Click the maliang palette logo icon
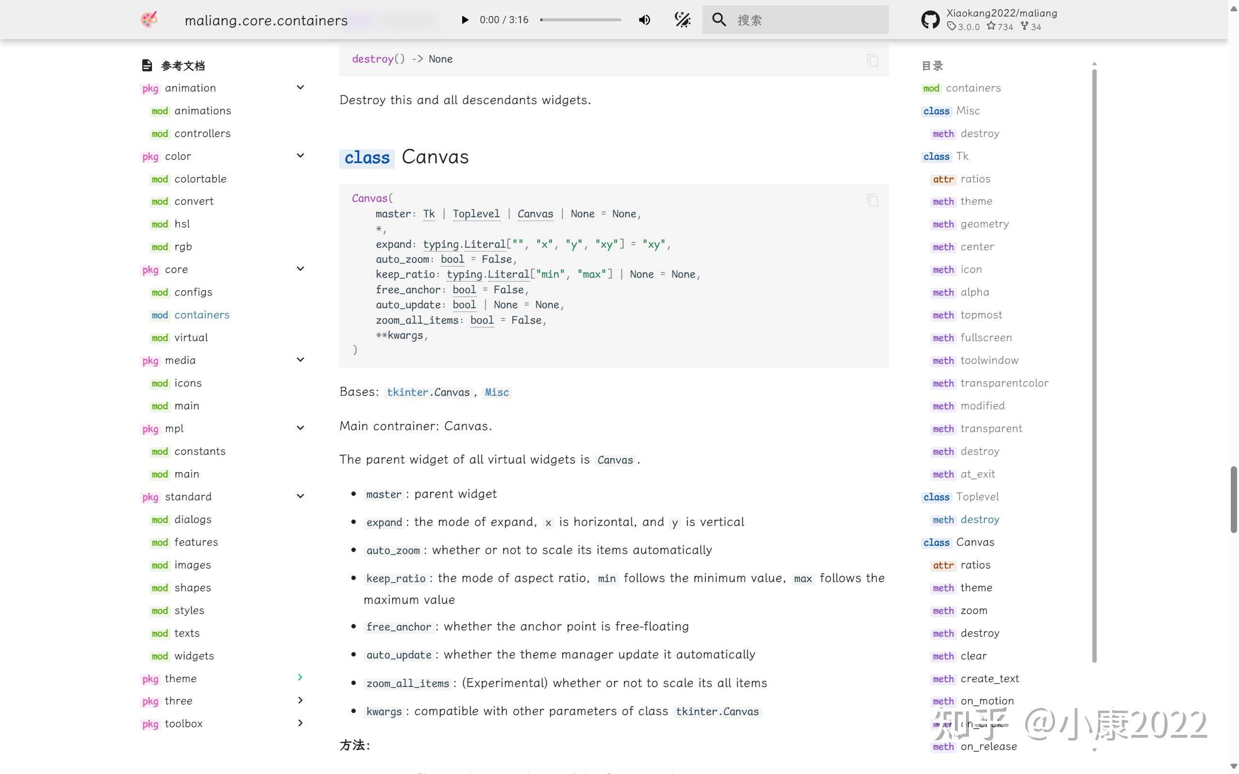Image resolution: width=1239 pixels, height=774 pixels. click(x=149, y=20)
